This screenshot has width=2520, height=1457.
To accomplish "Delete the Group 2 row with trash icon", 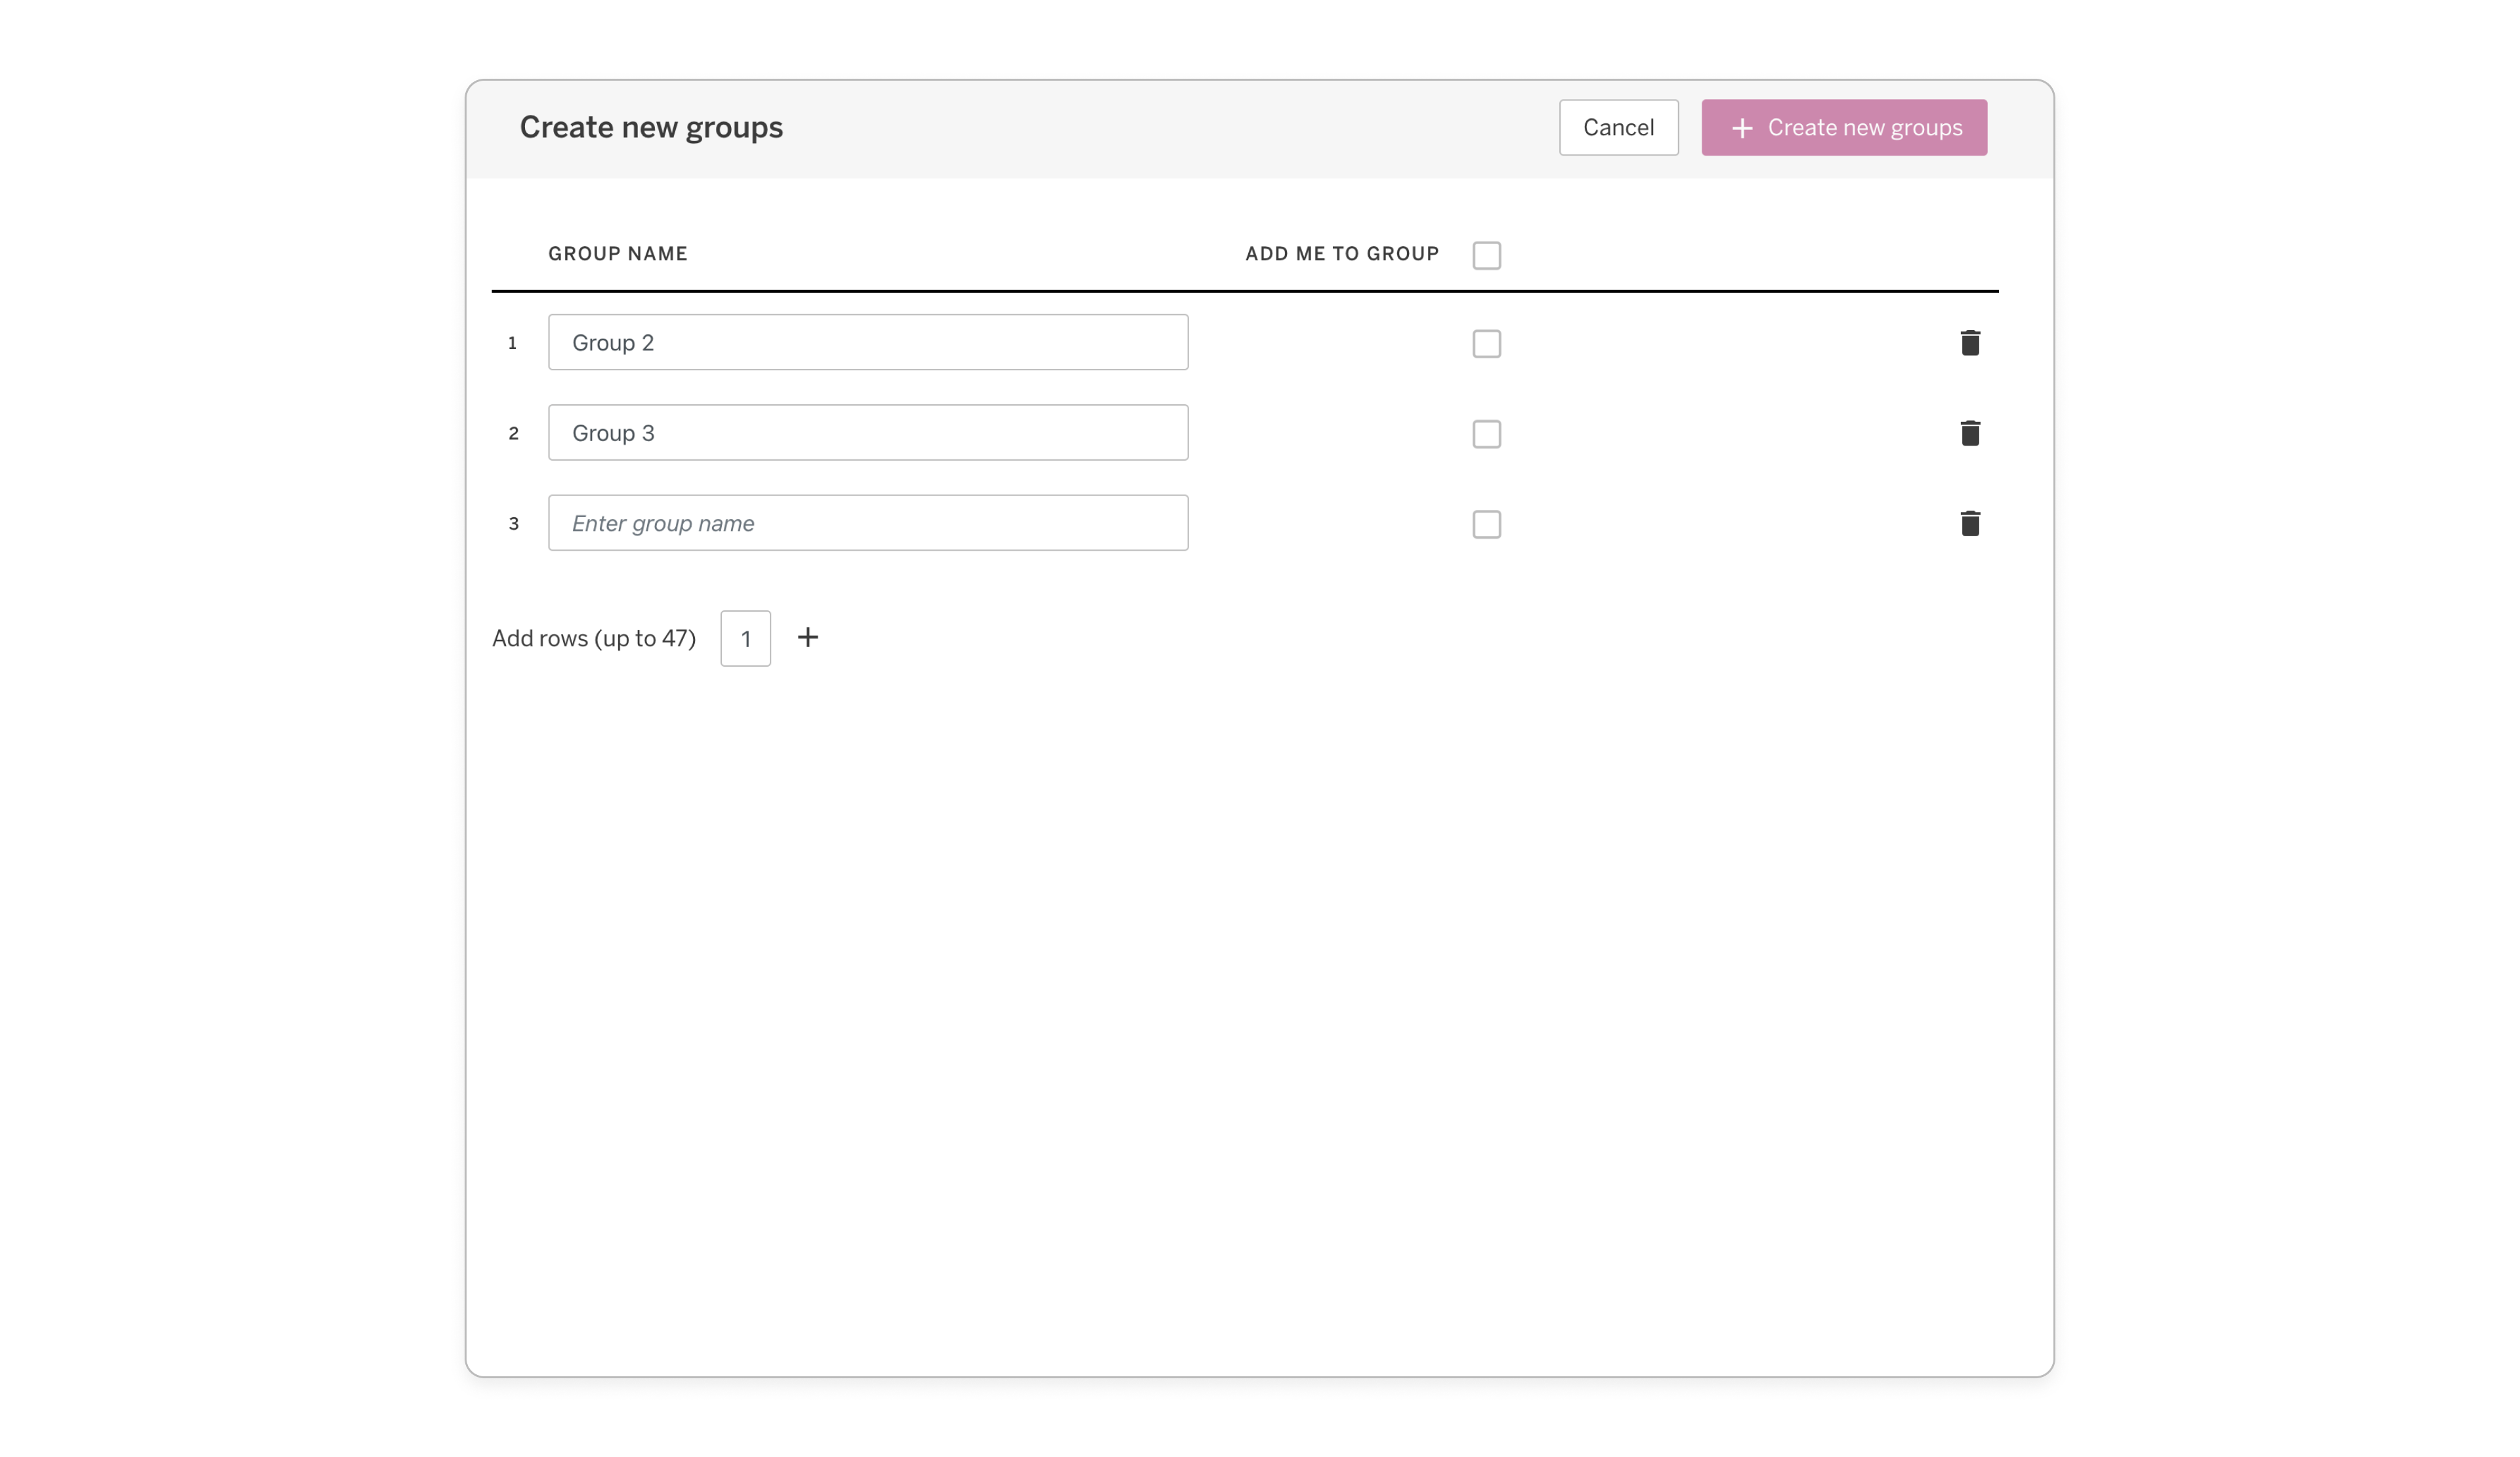I will point(1970,343).
